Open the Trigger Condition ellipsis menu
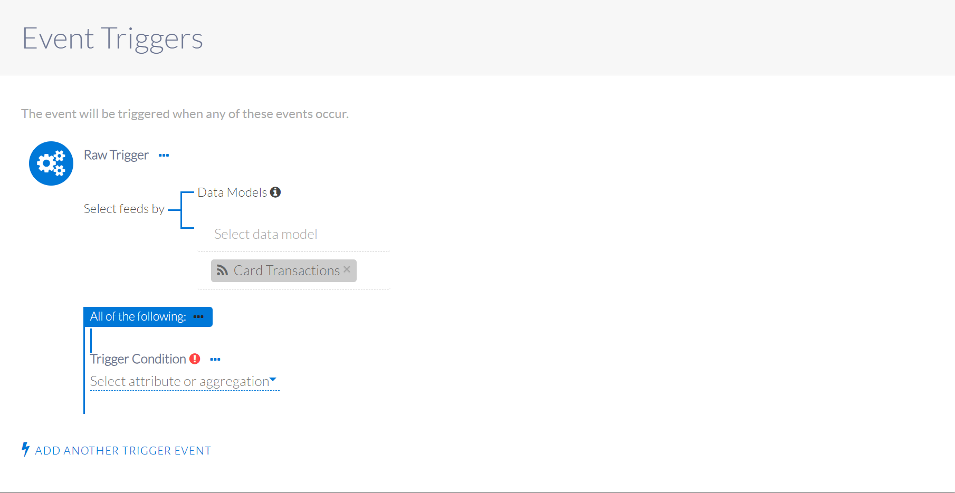Viewport: 955px width, 493px height. point(215,360)
